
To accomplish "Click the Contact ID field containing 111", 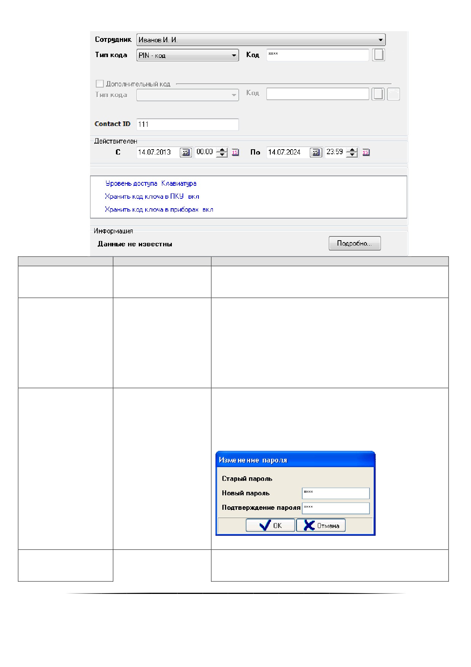I will pyautogui.click(x=187, y=124).
